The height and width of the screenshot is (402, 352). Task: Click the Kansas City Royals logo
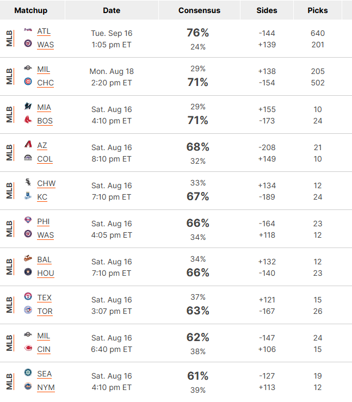28,196
